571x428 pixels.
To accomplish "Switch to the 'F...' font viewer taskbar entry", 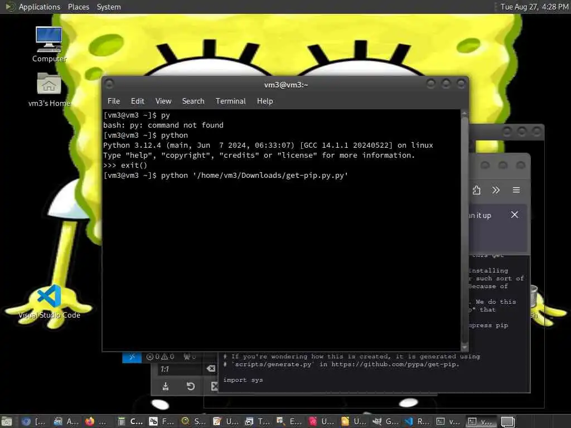I will click(162, 421).
